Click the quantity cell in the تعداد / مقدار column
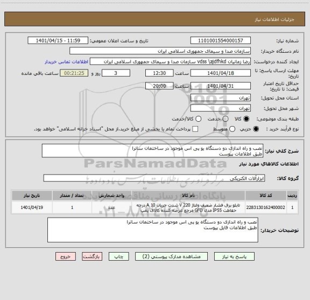 click(x=72, y=207)
